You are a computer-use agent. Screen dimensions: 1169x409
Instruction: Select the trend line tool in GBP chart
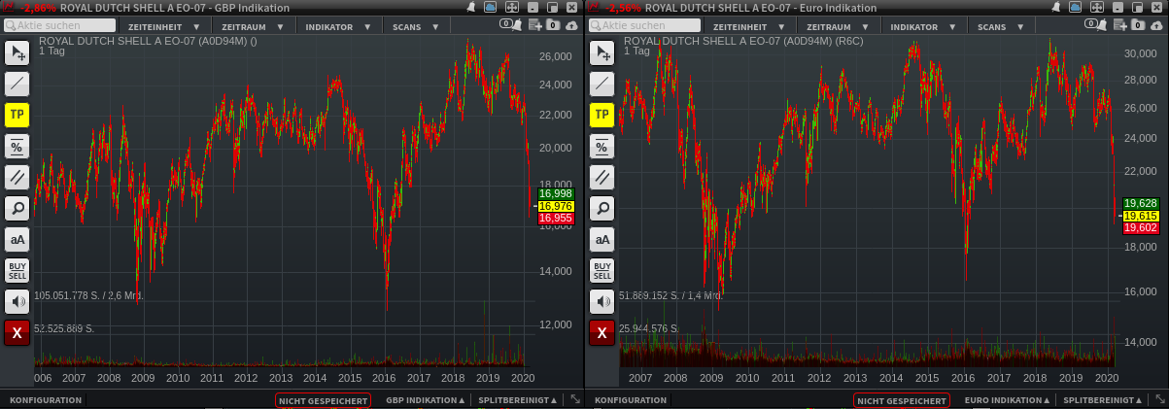17,84
